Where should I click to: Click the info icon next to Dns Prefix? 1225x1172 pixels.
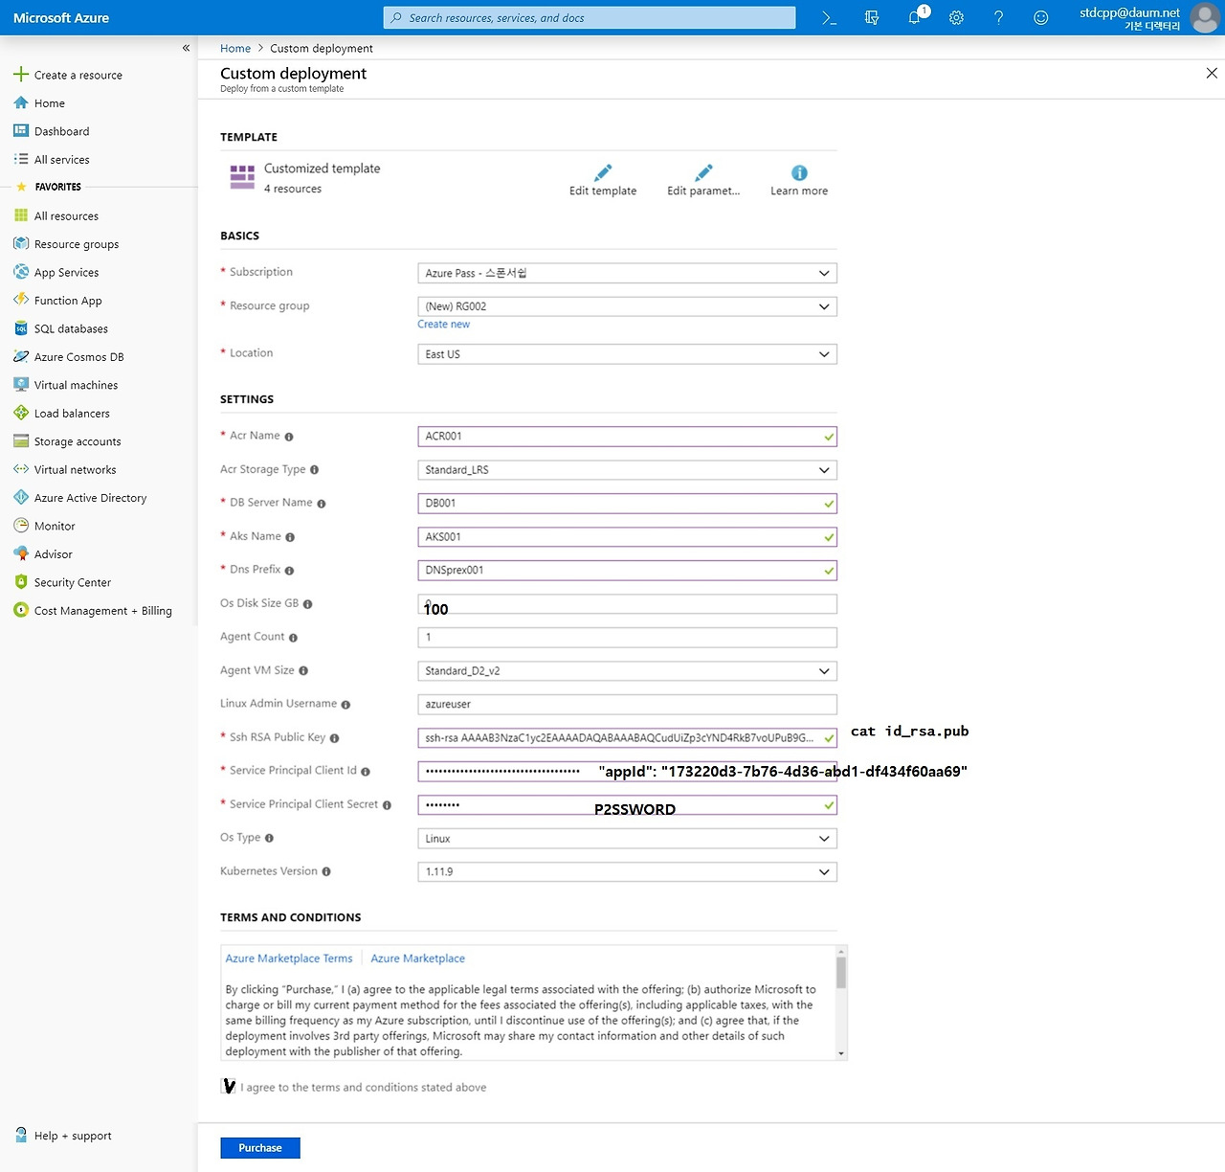(x=289, y=571)
